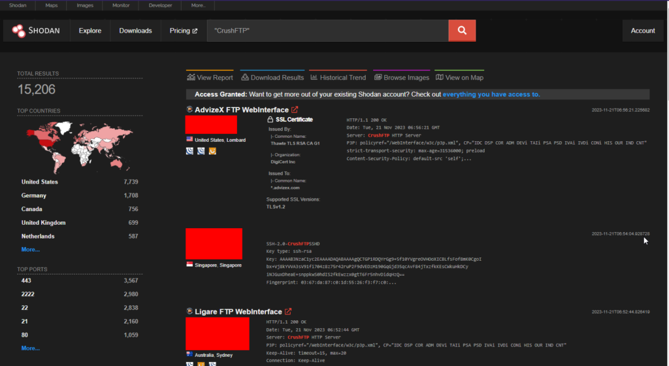Click the Lombard city link

pyautogui.click(x=236, y=140)
